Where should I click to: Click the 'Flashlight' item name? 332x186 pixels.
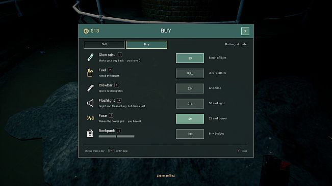coord(107,101)
